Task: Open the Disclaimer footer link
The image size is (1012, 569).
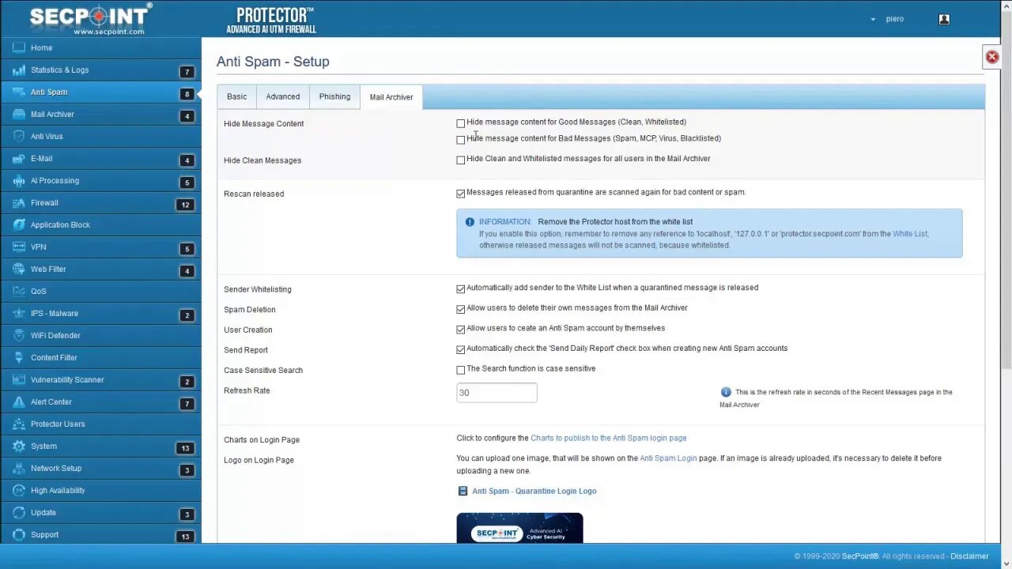Action: point(969,556)
